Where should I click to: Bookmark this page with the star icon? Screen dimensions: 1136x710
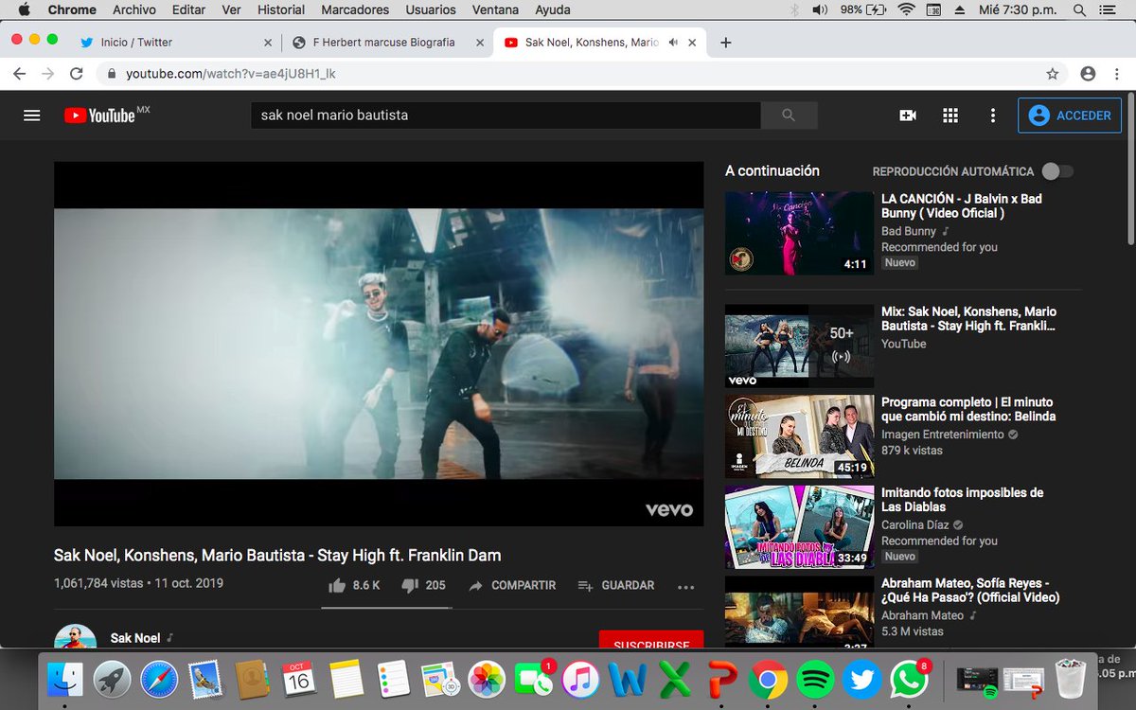(1053, 74)
